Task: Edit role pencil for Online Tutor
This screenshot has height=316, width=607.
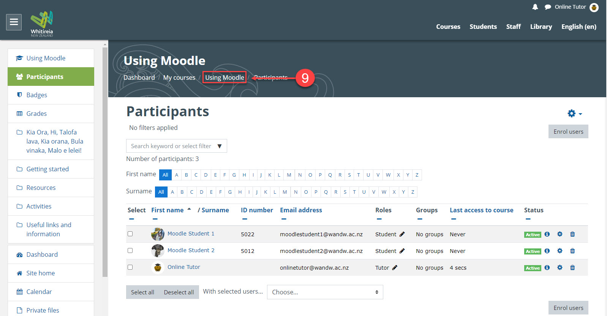Action: coord(395,268)
